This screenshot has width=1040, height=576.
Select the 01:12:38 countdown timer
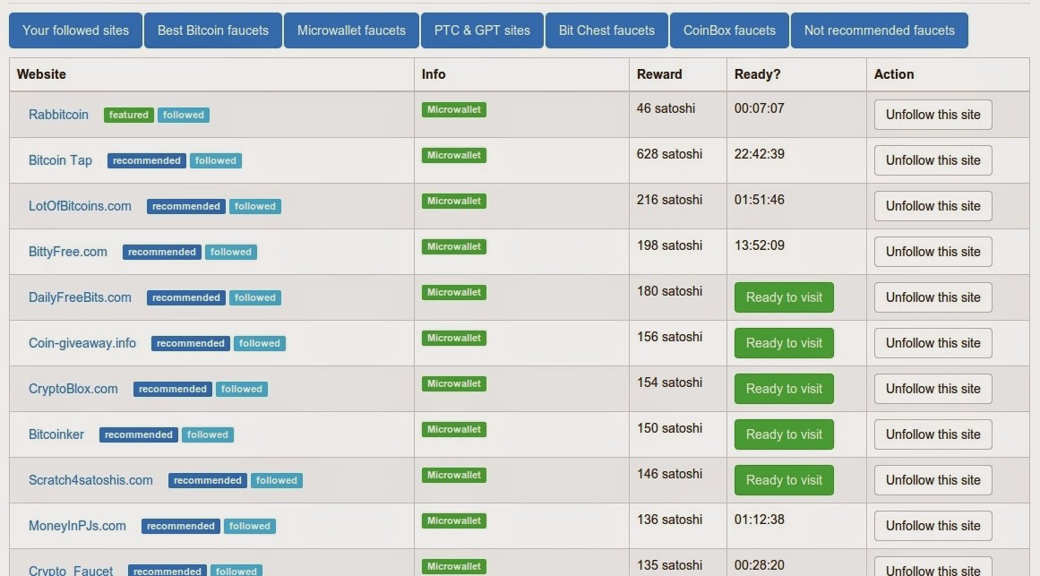coord(760,520)
